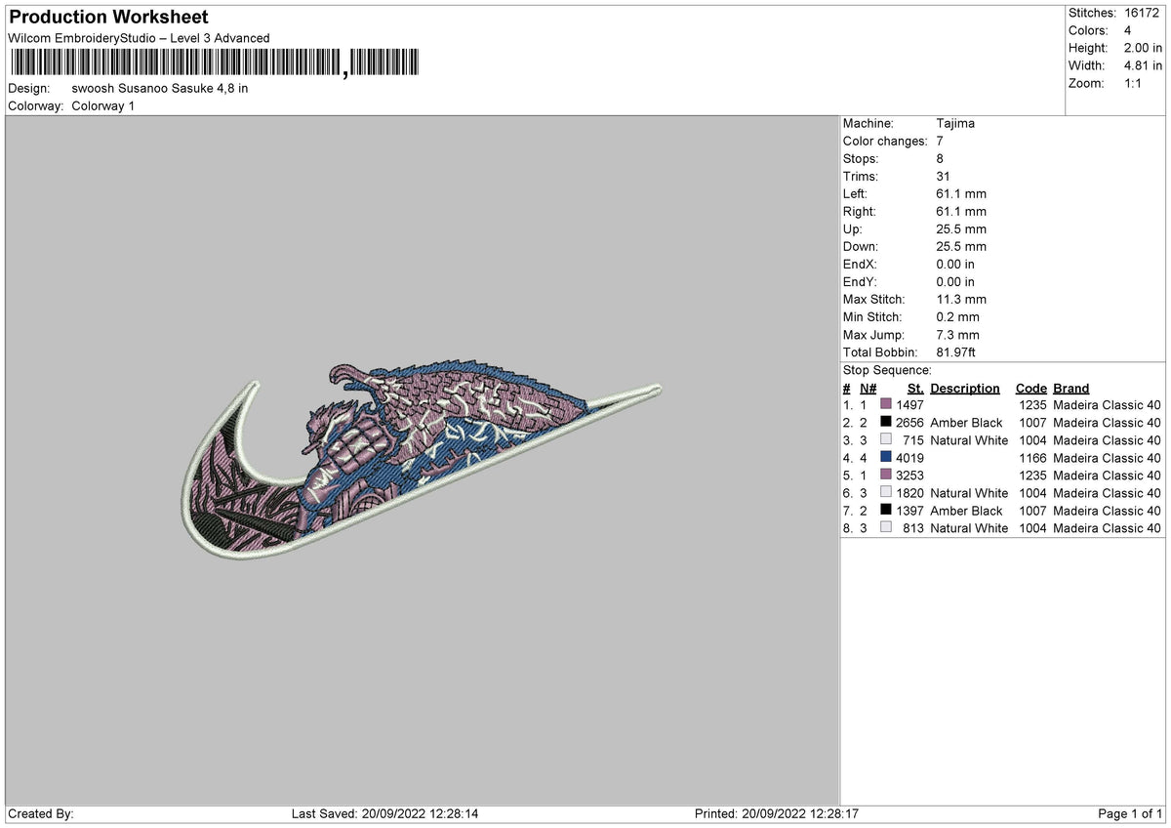Click the Up value '25.5 mm'
The height and width of the screenshot is (828, 1171).
tap(961, 228)
